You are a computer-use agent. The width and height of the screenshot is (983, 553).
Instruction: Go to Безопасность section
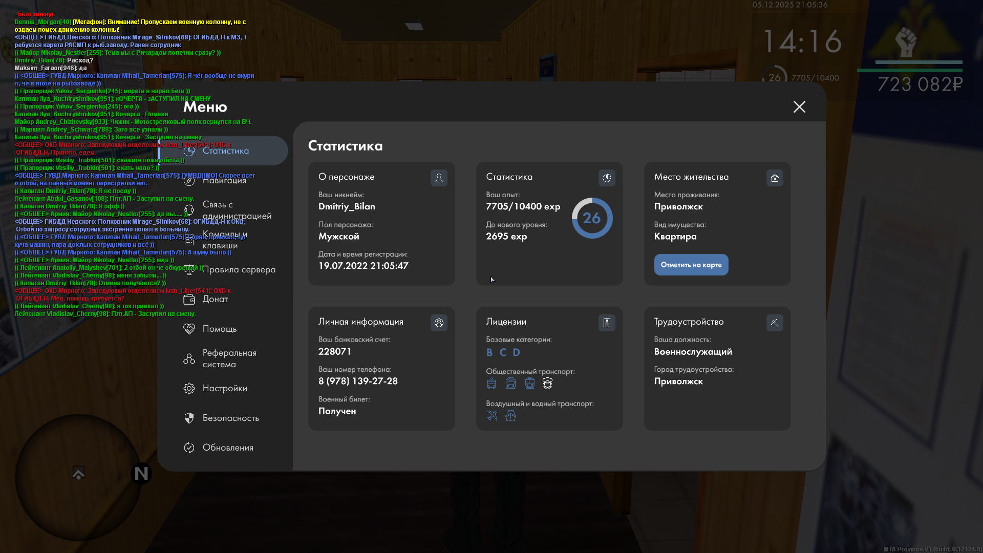pyautogui.click(x=230, y=418)
